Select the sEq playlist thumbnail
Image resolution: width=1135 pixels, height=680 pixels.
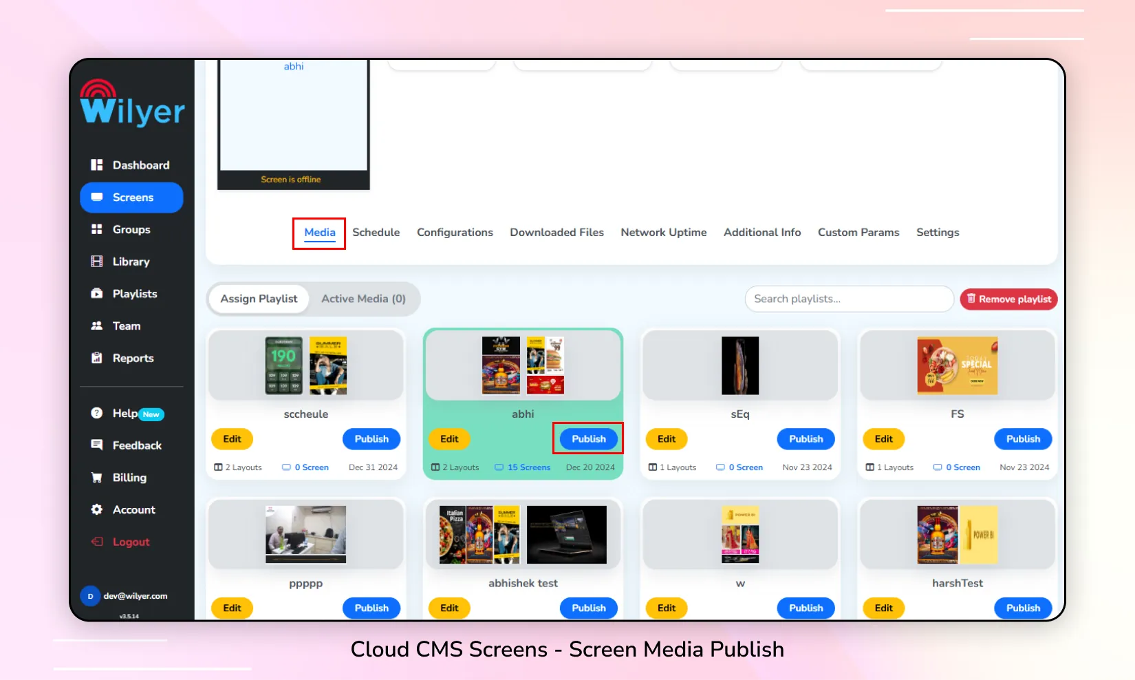coord(740,365)
